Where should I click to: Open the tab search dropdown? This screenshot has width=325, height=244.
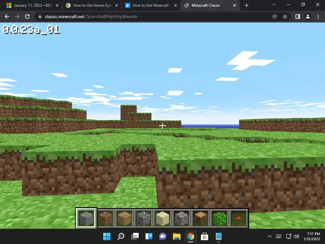[274, 5]
